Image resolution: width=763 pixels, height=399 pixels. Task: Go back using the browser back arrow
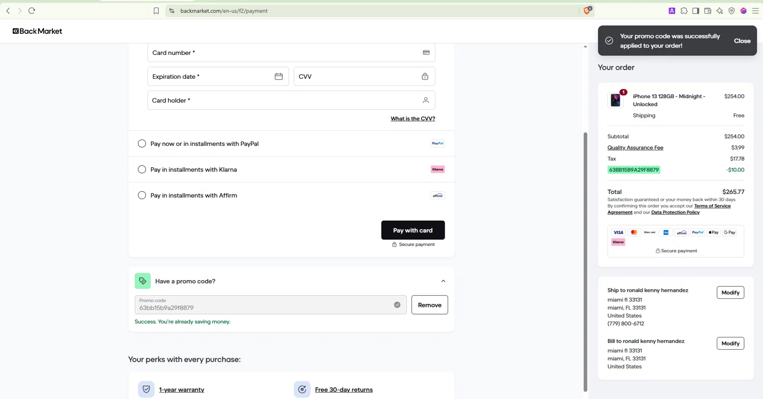click(x=8, y=11)
